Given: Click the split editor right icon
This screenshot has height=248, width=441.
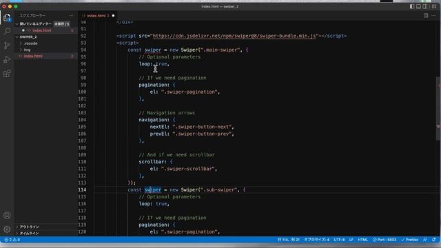Looking at the screenshot, I should (x=426, y=15).
